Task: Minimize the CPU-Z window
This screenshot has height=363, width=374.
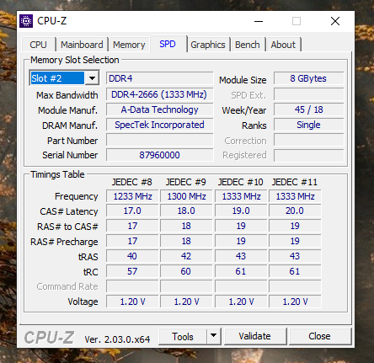Action: [x=259, y=21]
